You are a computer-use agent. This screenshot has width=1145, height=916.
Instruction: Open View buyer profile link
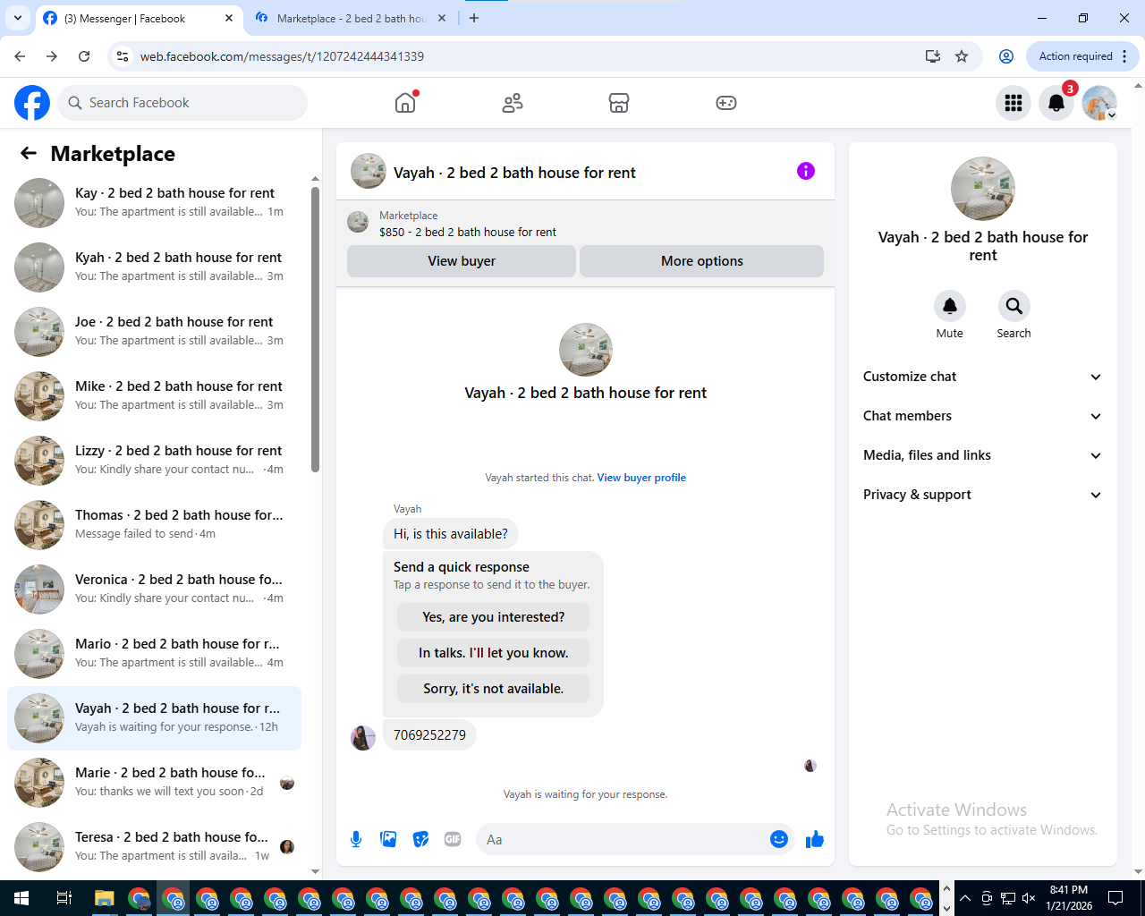pyautogui.click(x=641, y=478)
